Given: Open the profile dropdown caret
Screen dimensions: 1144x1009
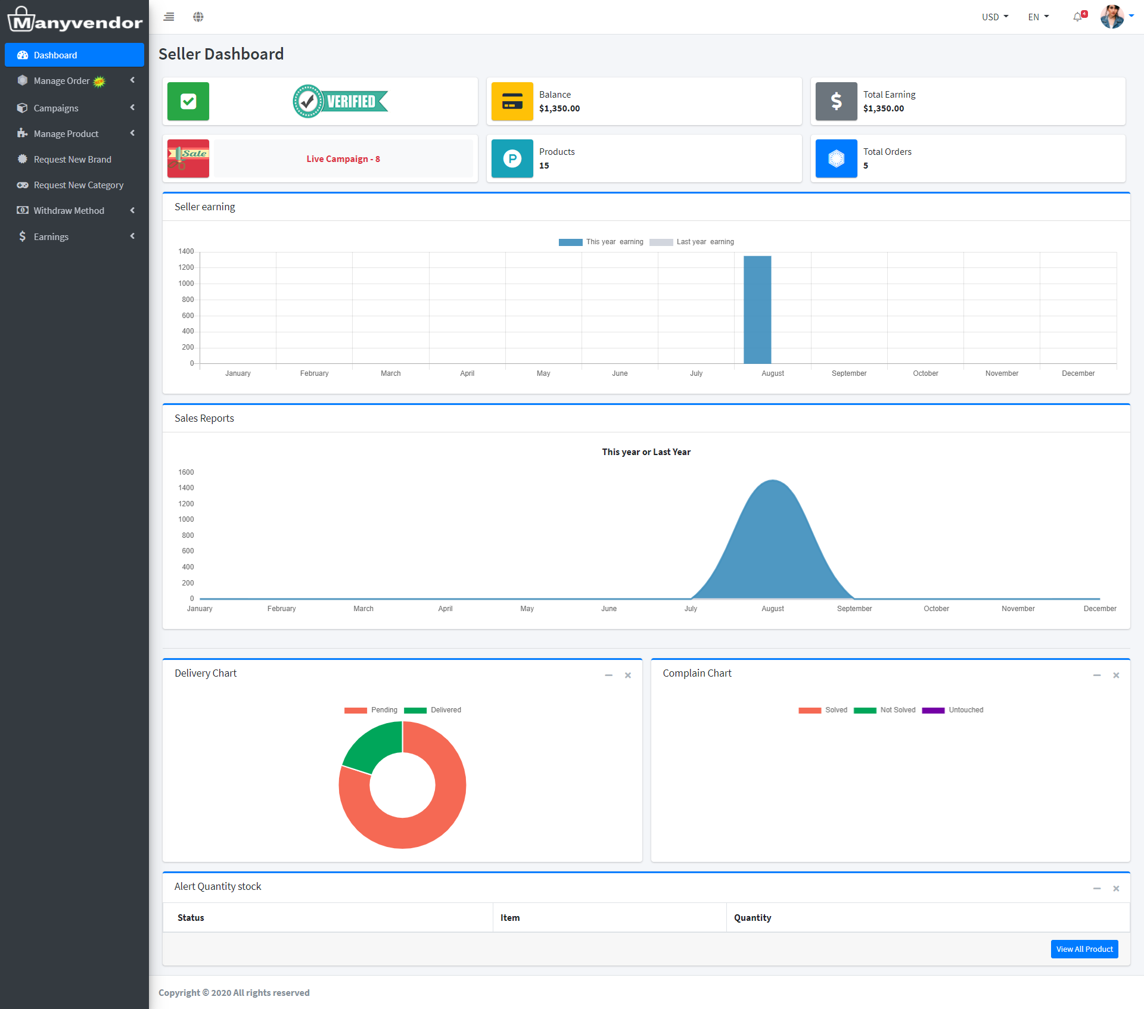Looking at the screenshot, I should [1131, 16].
